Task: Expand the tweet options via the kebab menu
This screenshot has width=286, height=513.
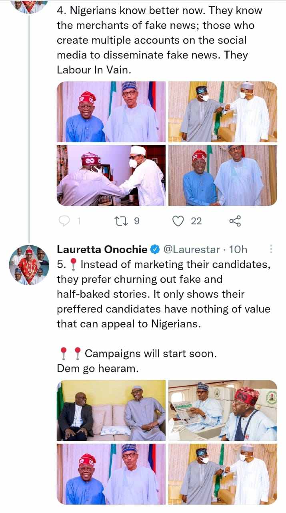Action: [271, 249]
